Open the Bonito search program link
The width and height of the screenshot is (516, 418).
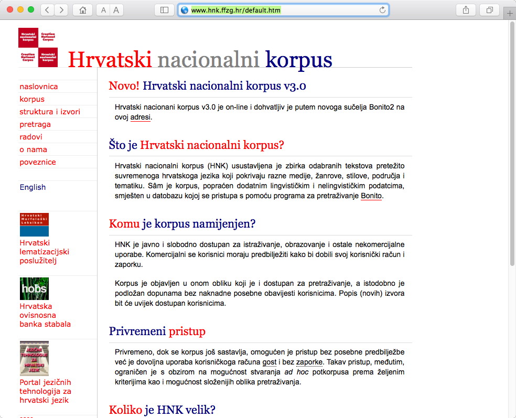click(371, 196)
